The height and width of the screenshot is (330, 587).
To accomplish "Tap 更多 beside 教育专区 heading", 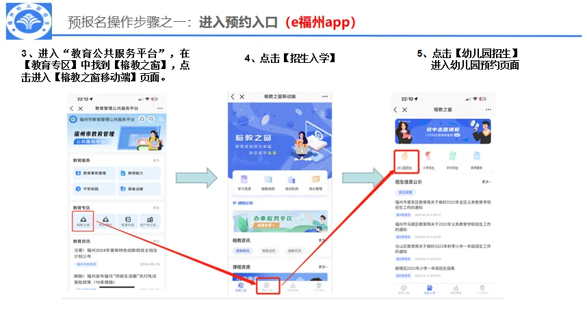I will pyautogui.click(x=156, y=208).
